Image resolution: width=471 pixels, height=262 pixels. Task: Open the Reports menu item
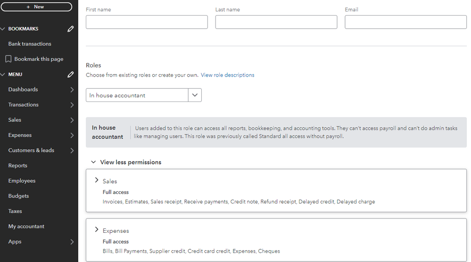tap(18, 166)
